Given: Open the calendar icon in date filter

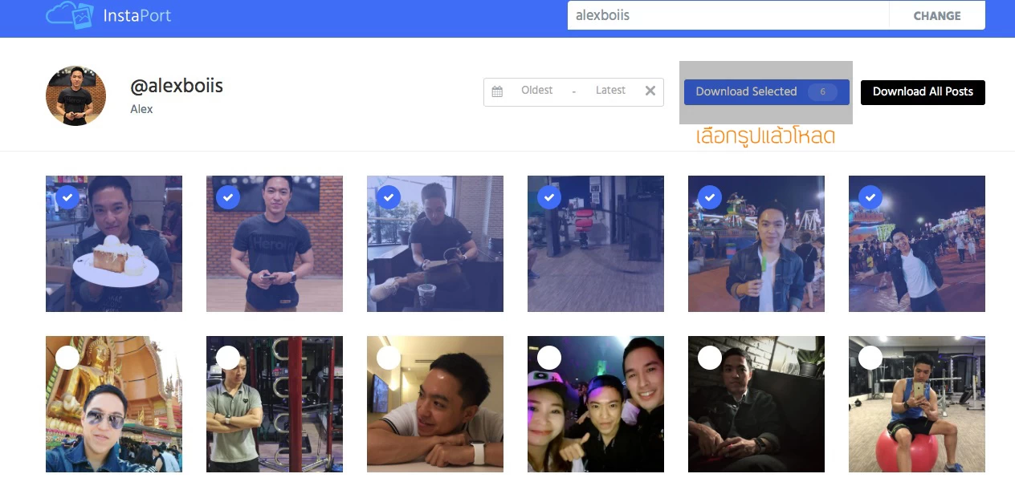Looking at the screenshot, I should (497, 91).
